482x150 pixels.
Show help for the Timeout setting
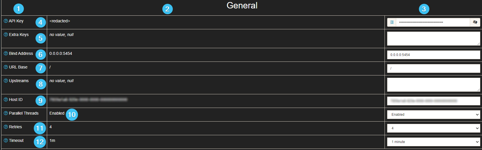tap(6, 140)
